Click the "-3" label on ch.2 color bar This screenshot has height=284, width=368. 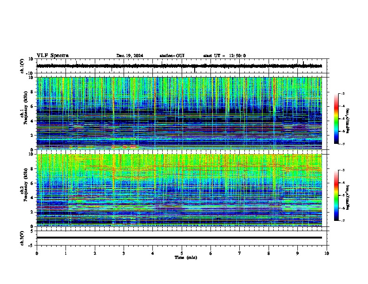(343, 170)
